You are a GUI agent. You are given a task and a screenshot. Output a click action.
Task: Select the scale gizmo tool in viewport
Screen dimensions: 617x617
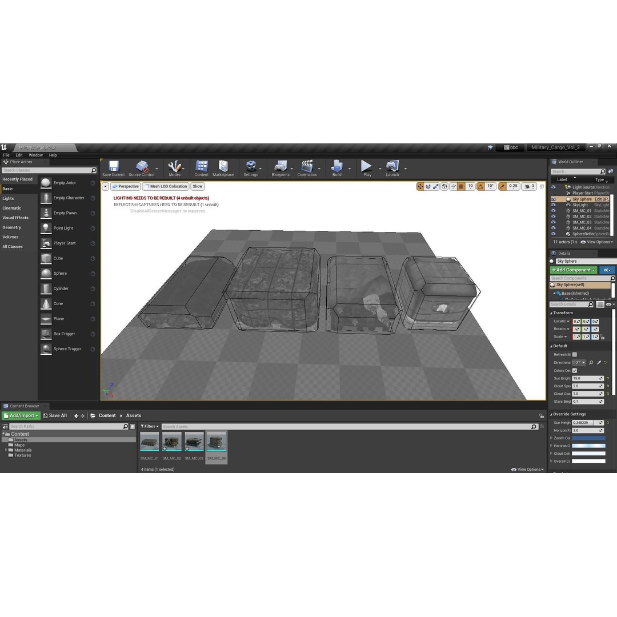[435, 186]
